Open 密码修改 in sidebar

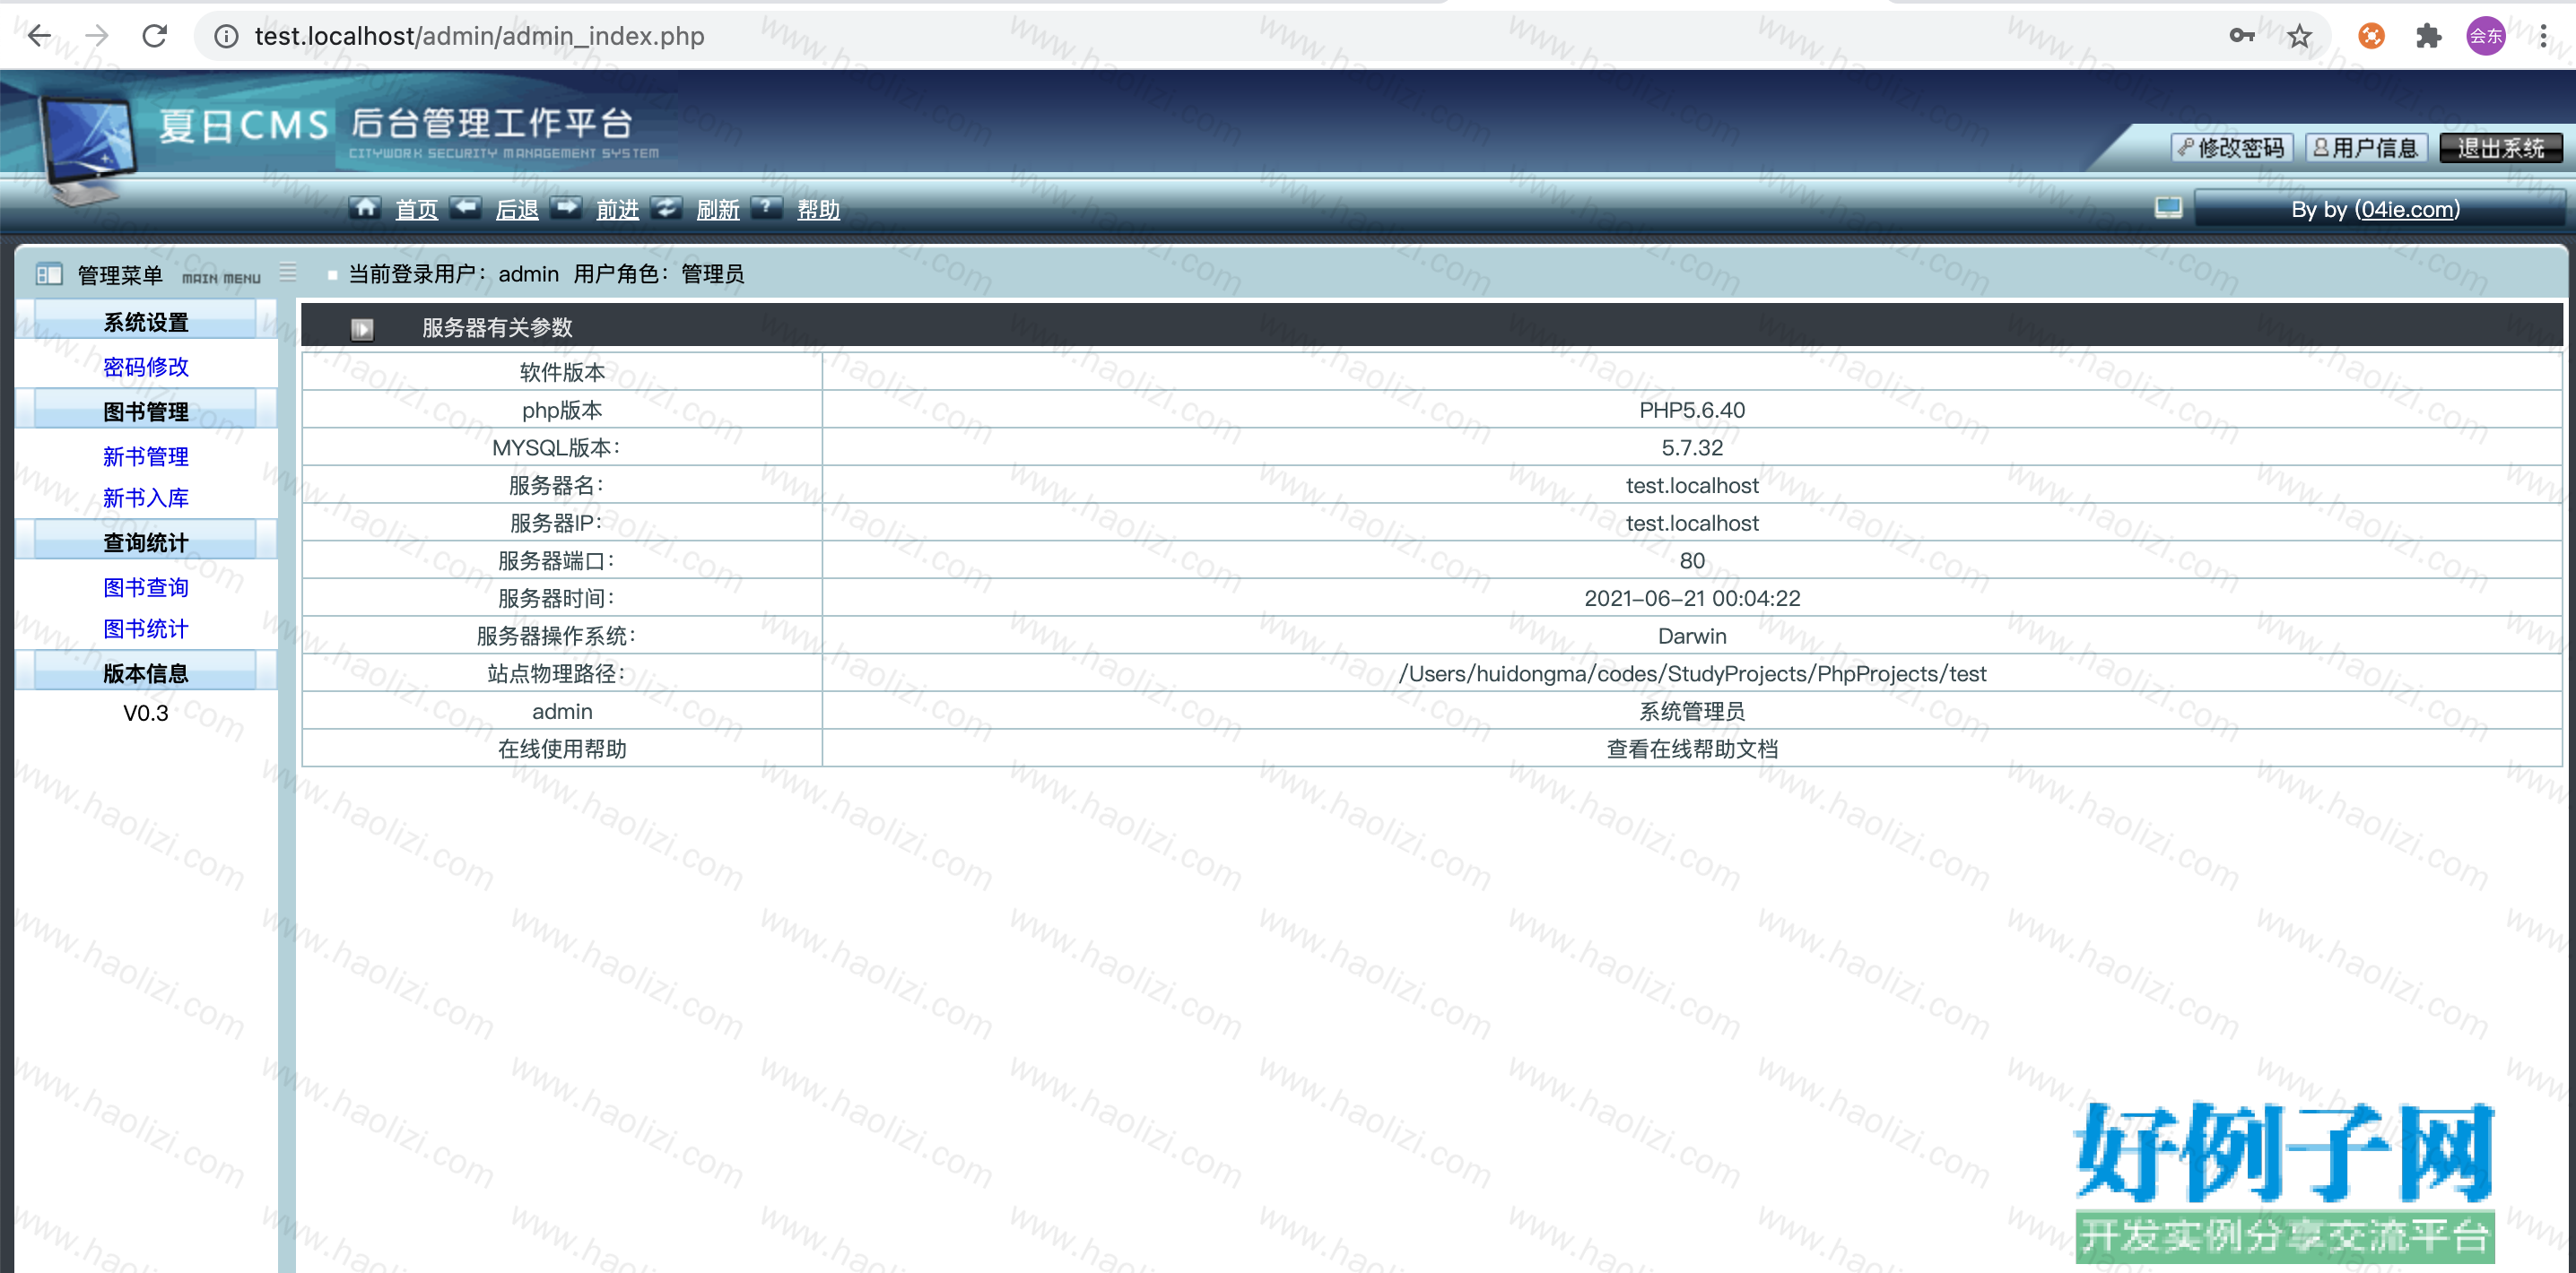click(x=146, y=367)
